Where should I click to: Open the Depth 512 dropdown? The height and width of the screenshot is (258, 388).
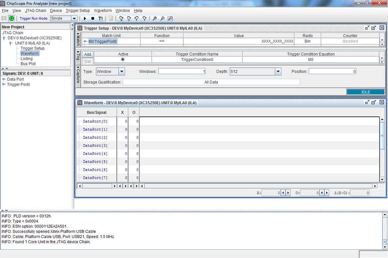point(278,71)
